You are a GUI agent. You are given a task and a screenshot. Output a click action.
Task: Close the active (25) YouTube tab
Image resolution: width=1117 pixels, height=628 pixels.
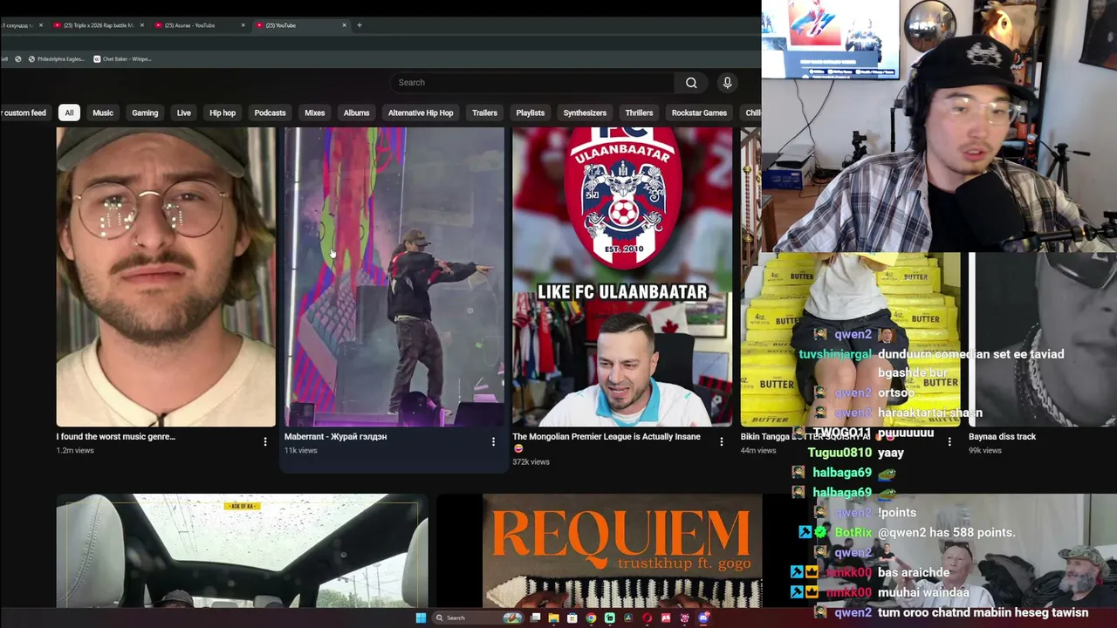point(344,25)
